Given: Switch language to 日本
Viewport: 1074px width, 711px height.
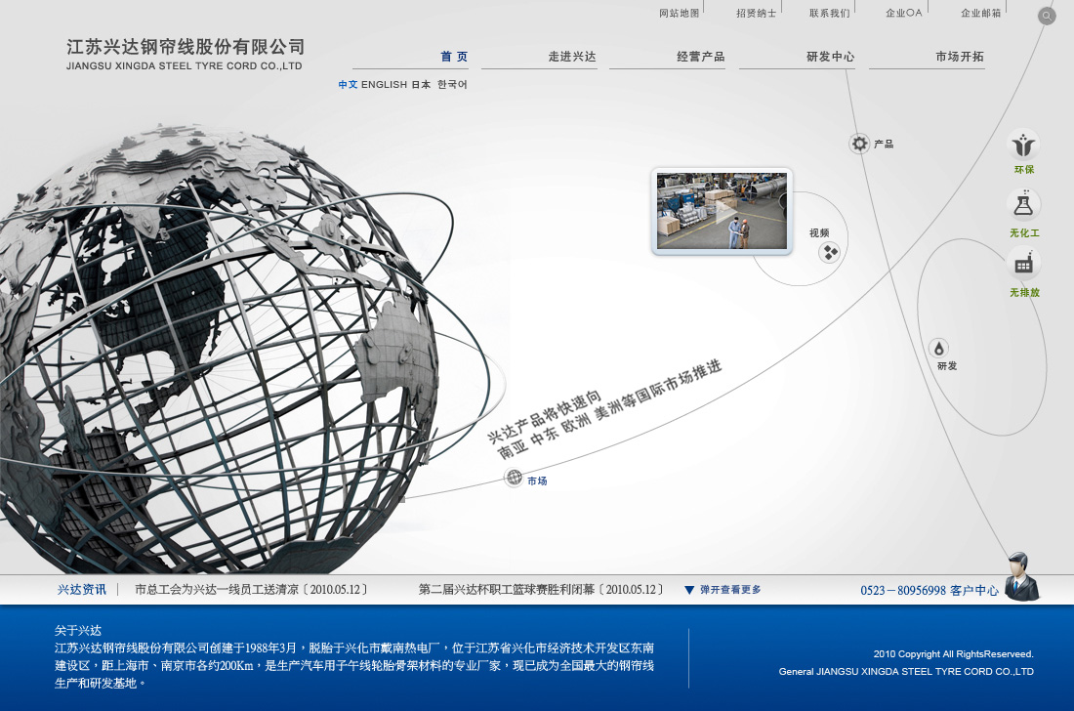Looking at the screenshot, I should coord(421,84).
